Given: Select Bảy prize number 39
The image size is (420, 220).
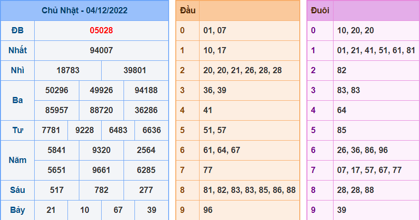Looking at the screenshot, I should click(x=152, y=210).
